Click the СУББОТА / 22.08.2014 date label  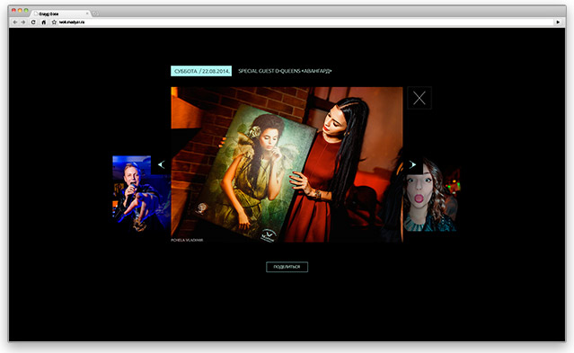pyautogui.click(x=201, y=71)
